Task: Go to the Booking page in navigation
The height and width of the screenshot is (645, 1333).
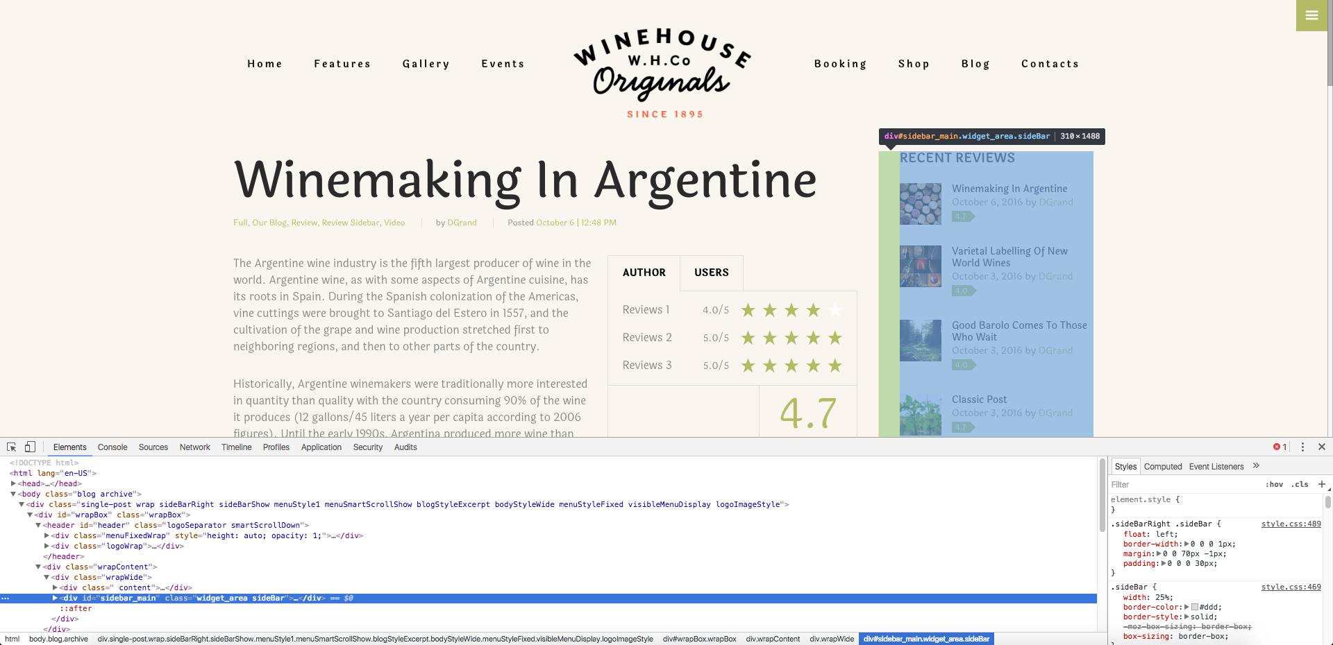Action: click(840, 64)
